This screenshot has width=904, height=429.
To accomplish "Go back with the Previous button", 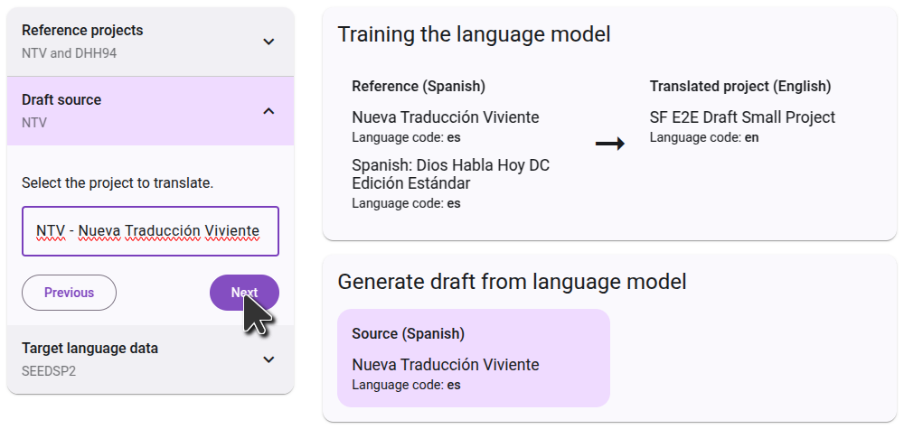I will pos(69,293).
